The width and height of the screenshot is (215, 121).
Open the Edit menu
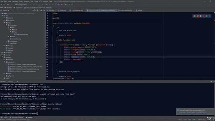[5, 1]
